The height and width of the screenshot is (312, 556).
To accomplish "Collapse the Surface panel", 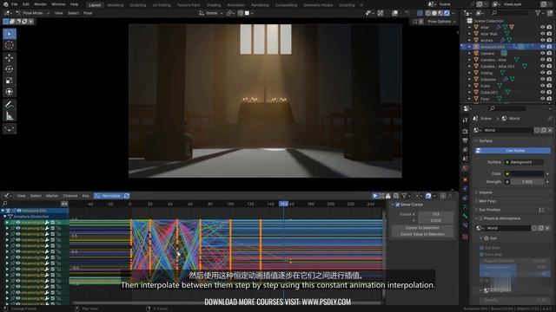I will 486,140.
